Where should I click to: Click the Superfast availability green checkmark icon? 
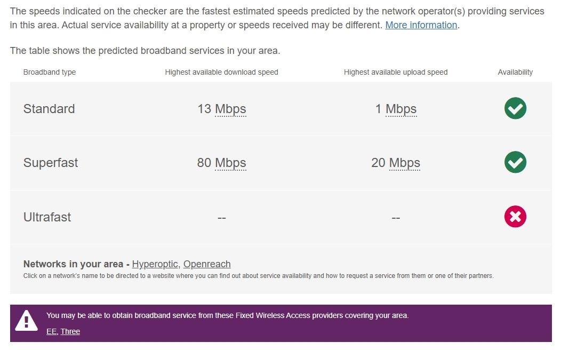point(515,162)
